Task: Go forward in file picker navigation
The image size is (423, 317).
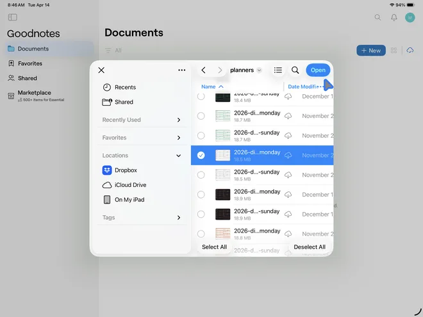Action: click(220, 70)
